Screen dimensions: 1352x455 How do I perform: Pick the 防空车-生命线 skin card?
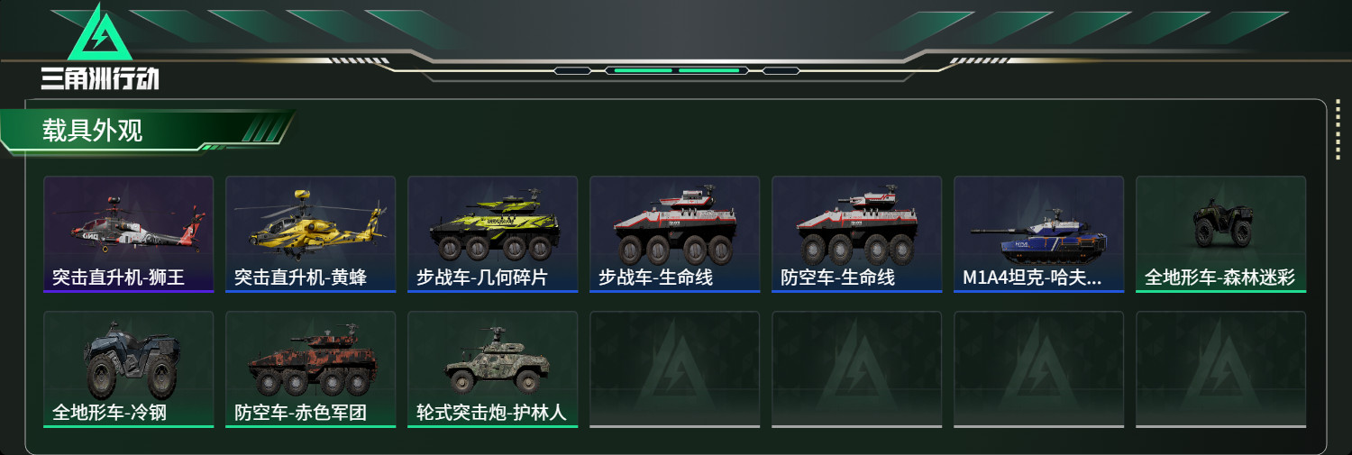coord(856,234)
